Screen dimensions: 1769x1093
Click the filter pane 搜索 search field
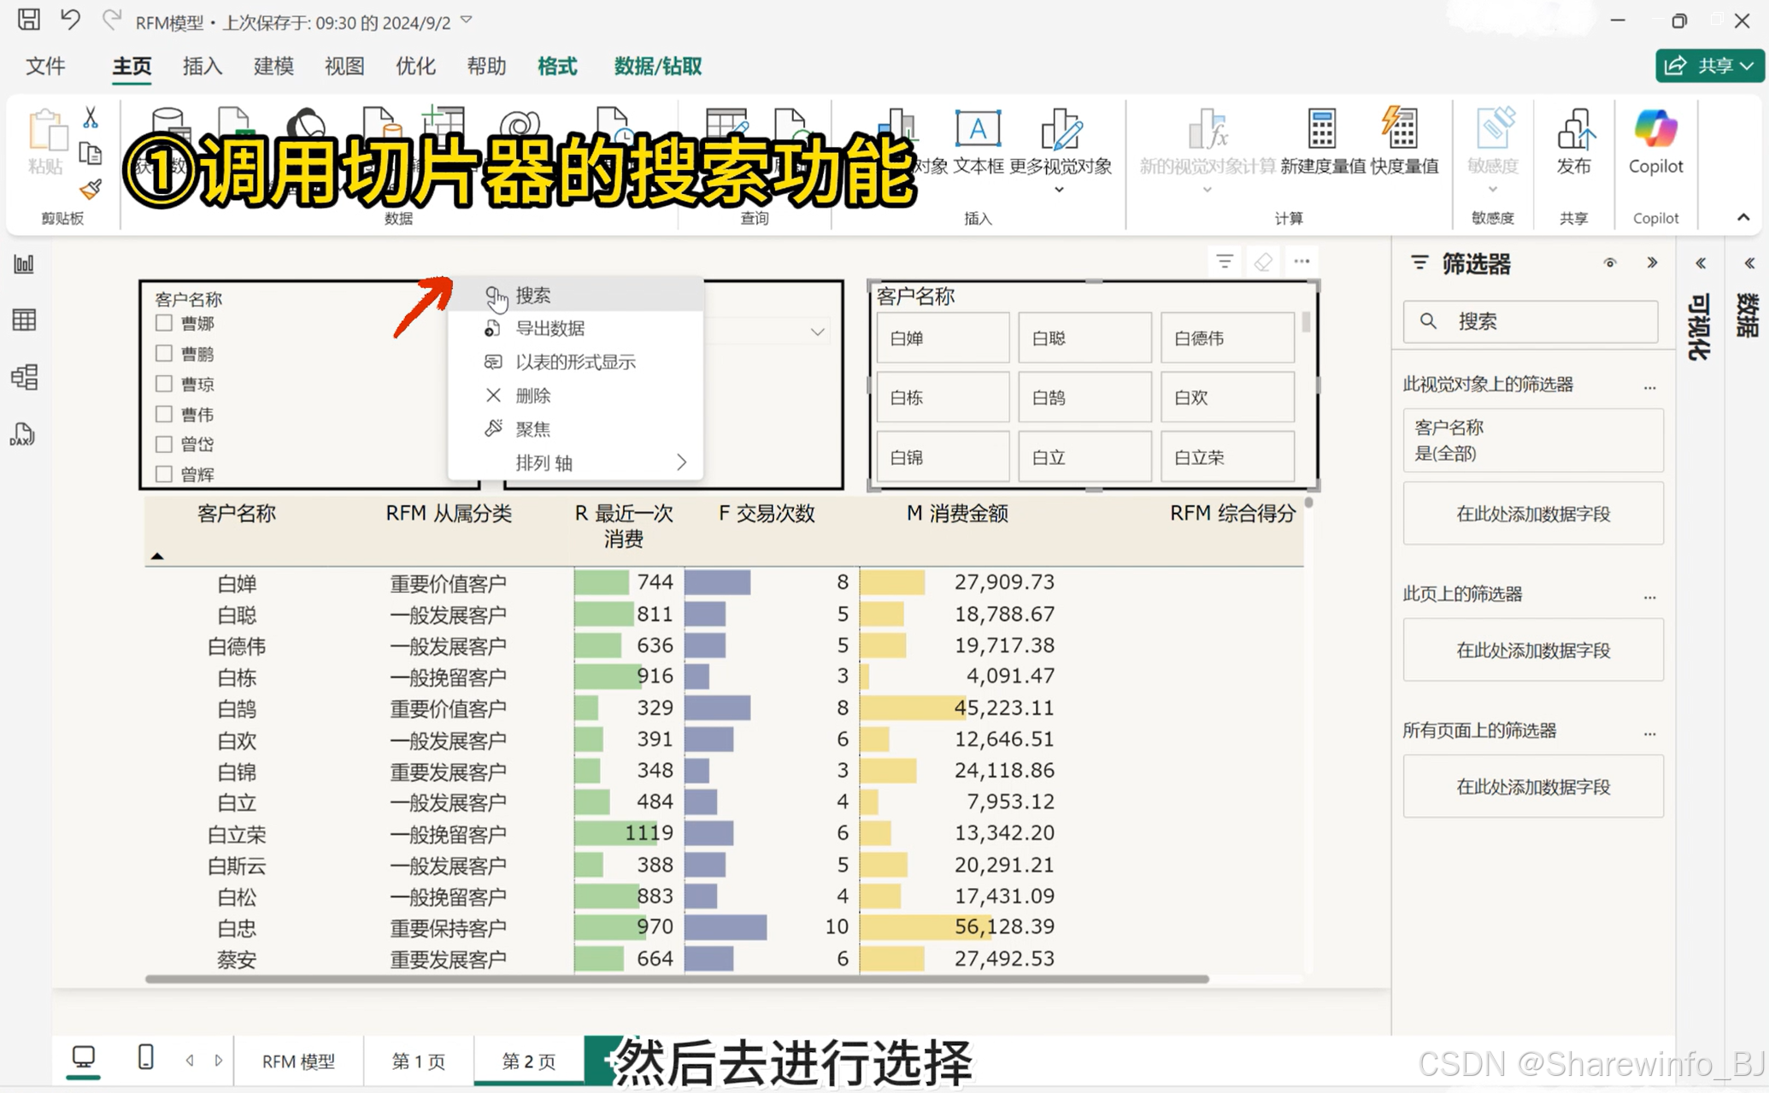coord(1530,321)
